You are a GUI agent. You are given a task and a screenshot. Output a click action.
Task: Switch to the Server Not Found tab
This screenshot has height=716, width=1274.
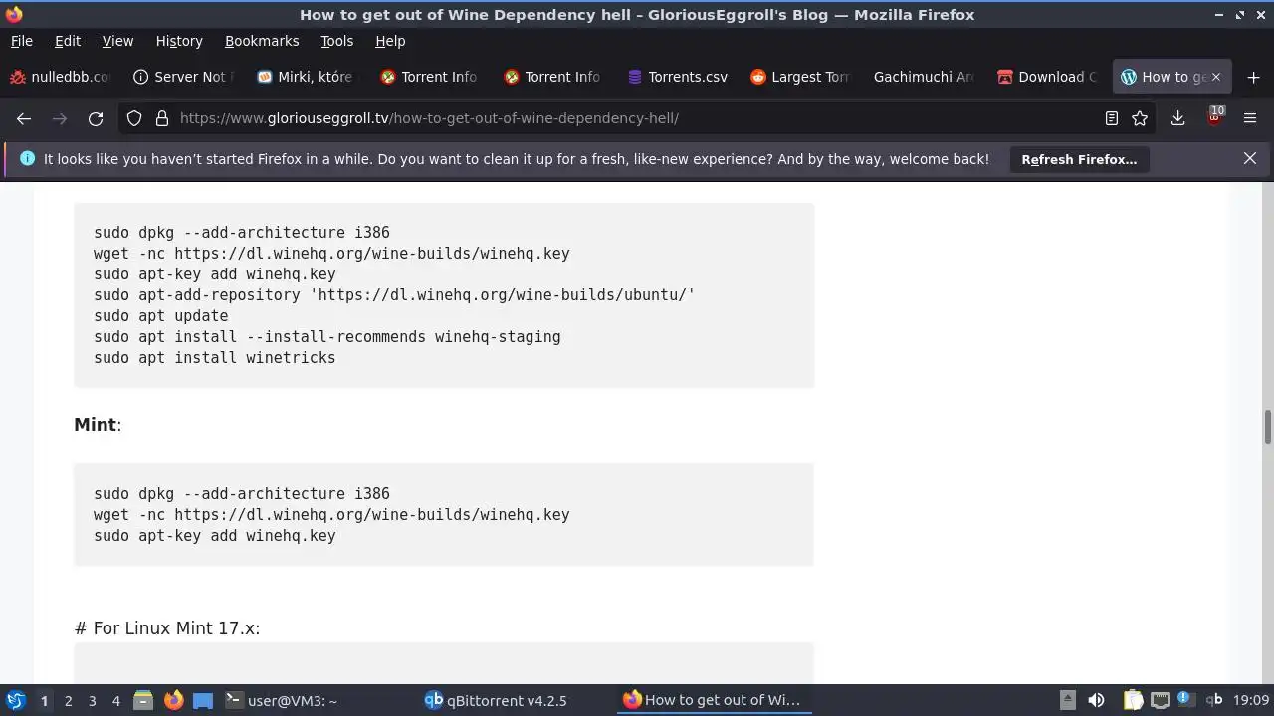[183, 77]
